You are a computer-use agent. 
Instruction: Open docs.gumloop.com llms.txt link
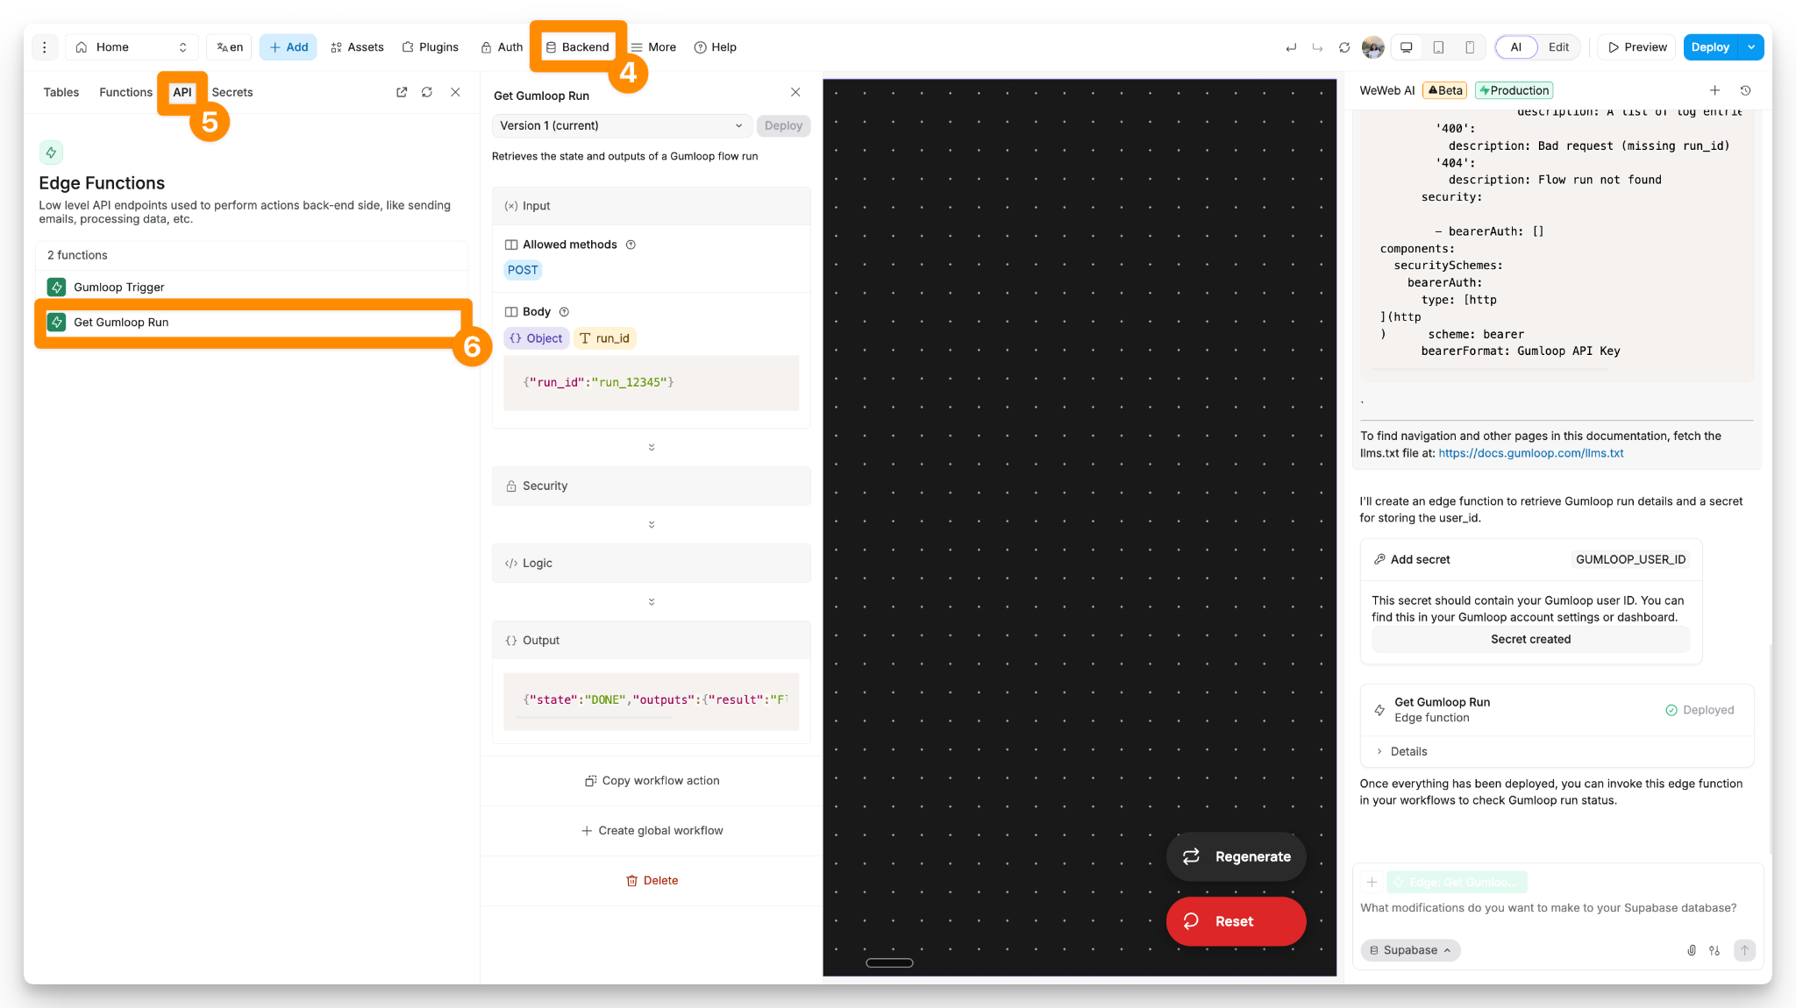click(1530, 453)
